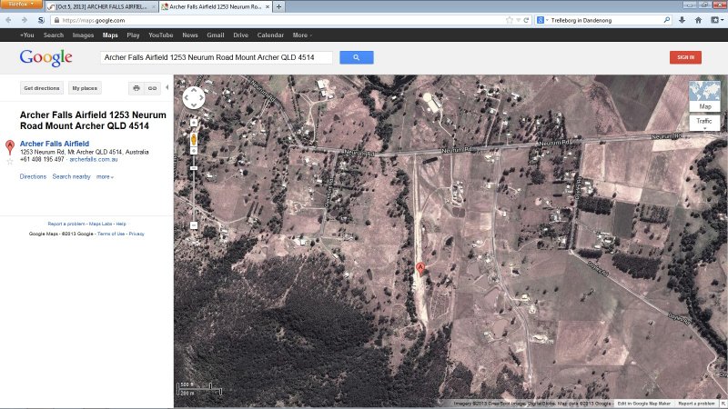728x409 pixels.
Task: Open Calendar in Google bar
Action: pyautogui.click(x=270, y=35)
